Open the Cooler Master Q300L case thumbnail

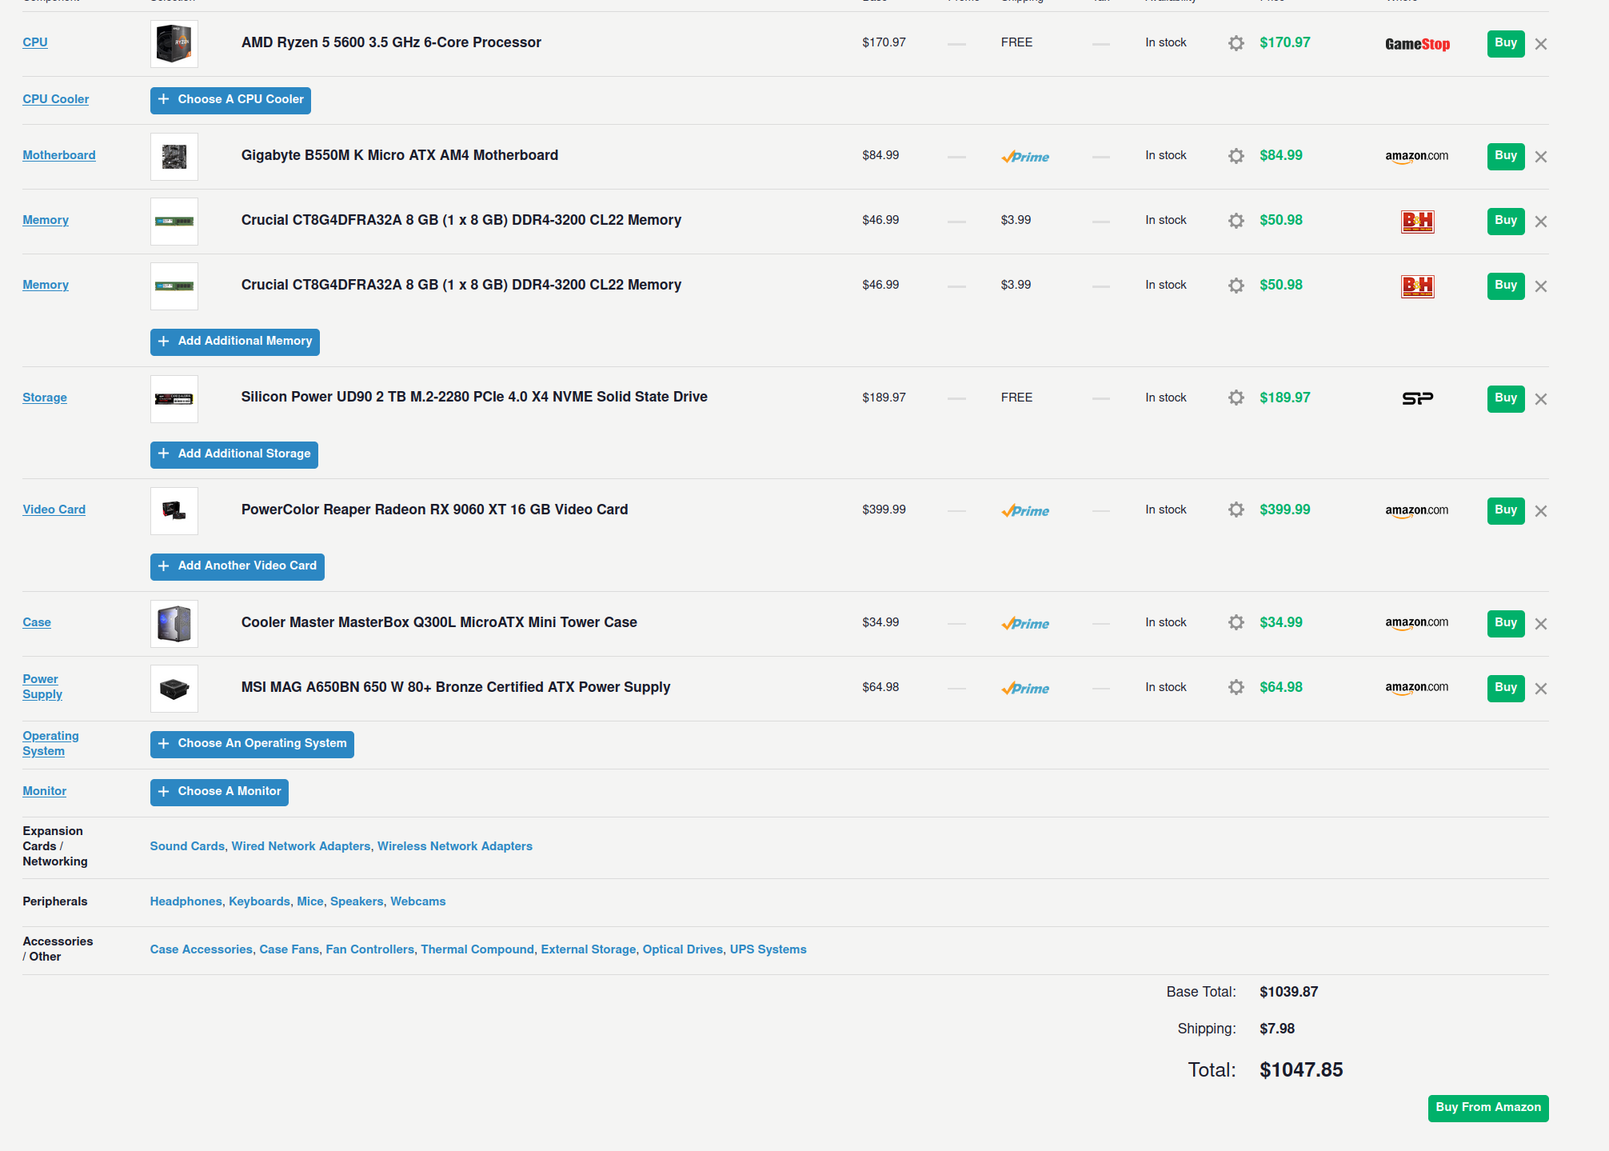174,624
